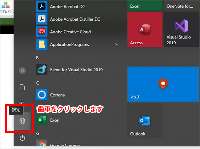Open the Visual Studio 2019 tile
The height and width of the screenshot is (149, 200).
click(181, 29)
